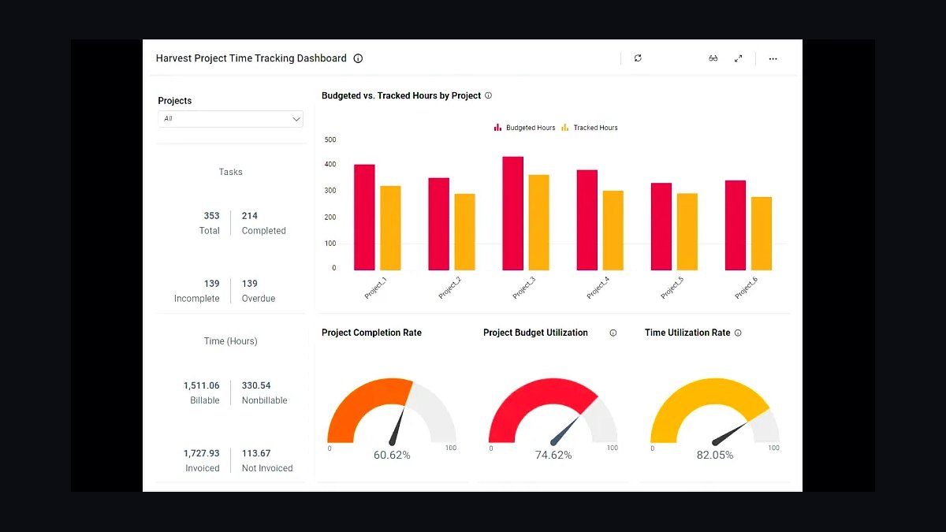Click Project_4 tracked hours bar

(x=613, y=230)
